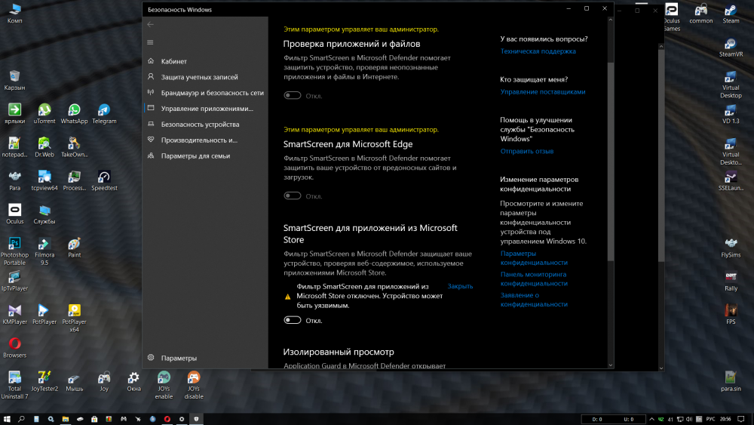Click Закрыть to dismiss the warning

(460, 286)
